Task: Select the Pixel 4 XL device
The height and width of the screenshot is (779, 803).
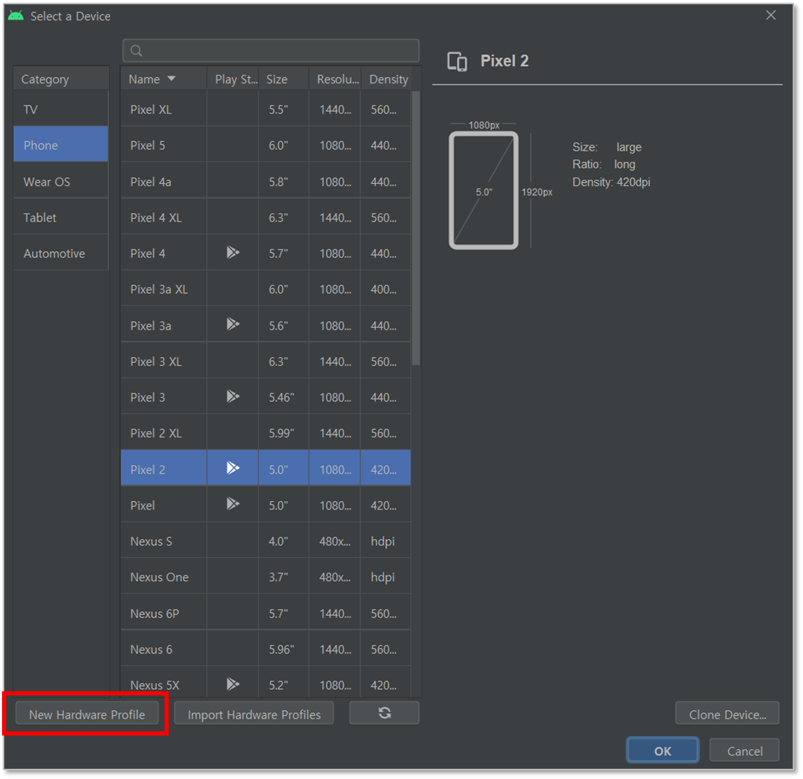Action: click(156, 218)
